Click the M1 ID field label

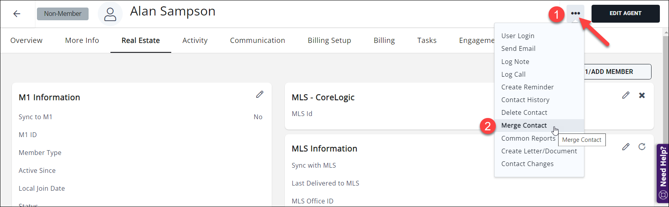click(28, 135)
